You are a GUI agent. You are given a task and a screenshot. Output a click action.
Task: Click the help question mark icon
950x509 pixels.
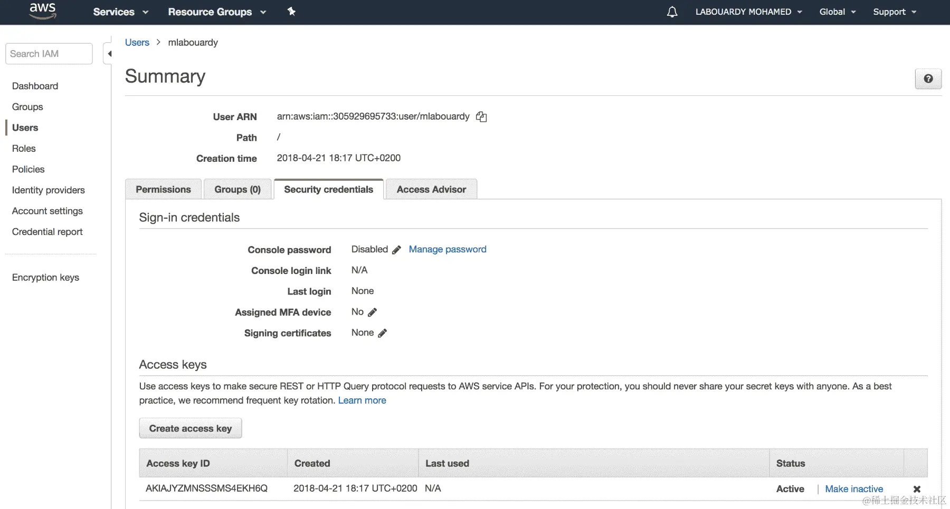tap(928, 79)
